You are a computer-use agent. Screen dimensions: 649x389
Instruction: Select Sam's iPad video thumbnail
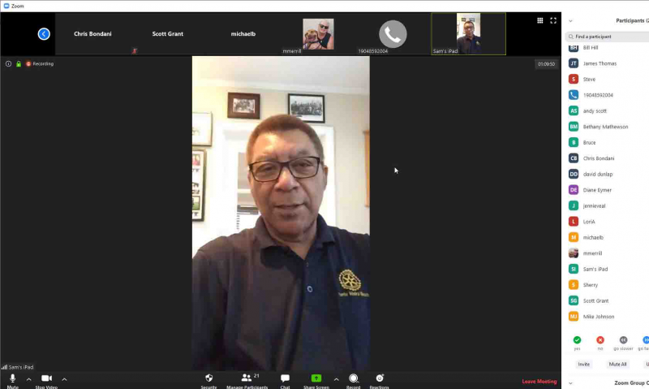(x=469, y=34)
